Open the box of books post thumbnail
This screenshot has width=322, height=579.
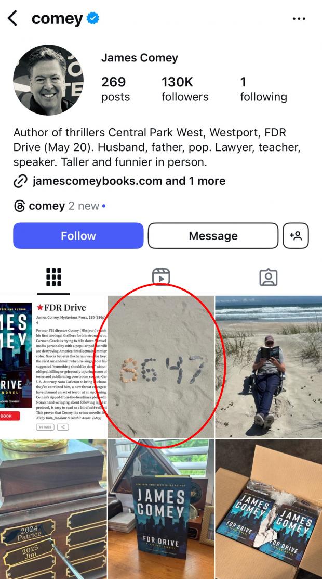[x=269, y=509]
